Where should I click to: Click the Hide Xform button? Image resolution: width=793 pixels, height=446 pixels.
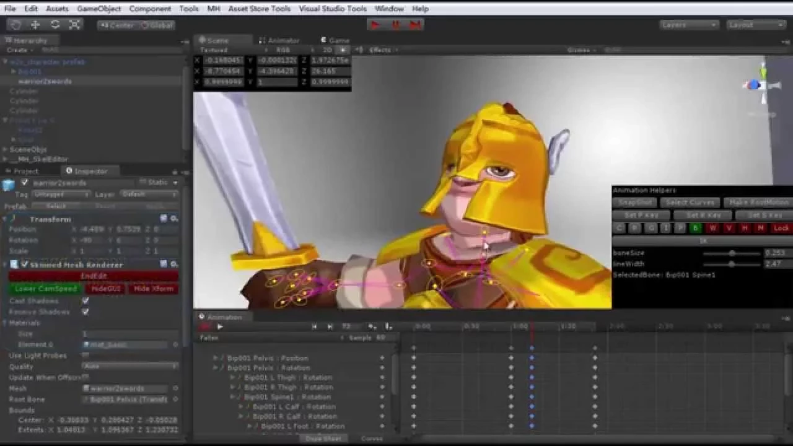(x=154, y=289)
